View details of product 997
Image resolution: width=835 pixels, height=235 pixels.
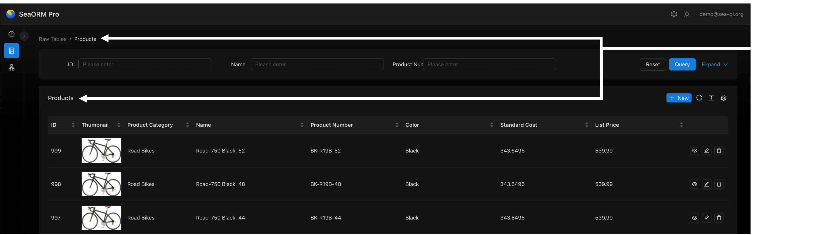point(694,218)
